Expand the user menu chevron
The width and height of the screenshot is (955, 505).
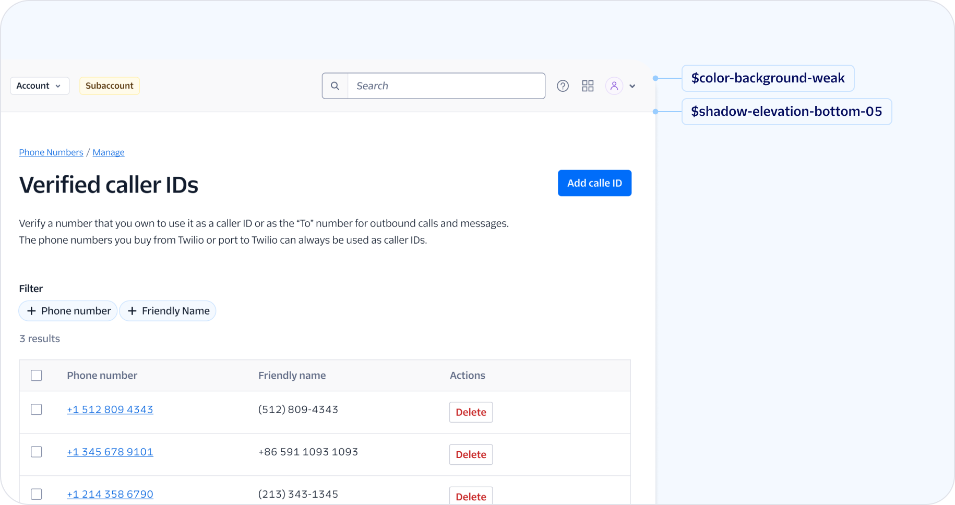632,86
